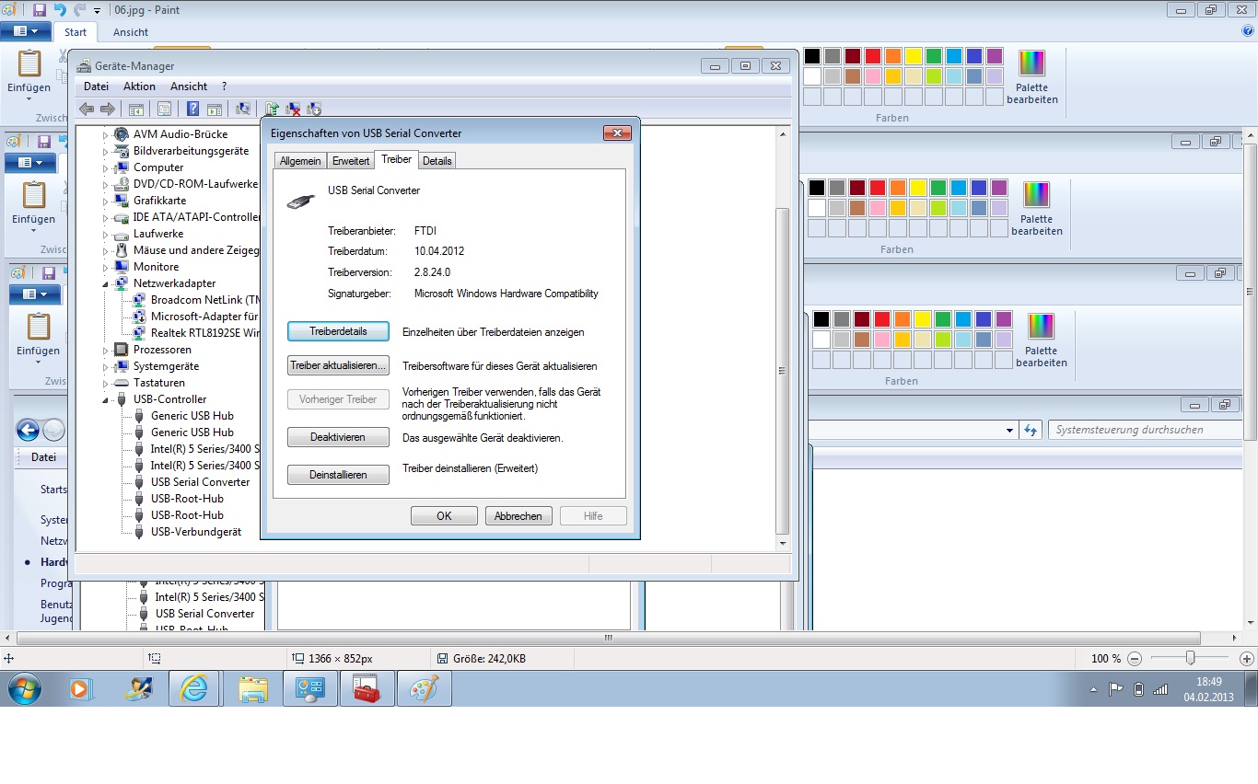Click the Paint Help icon at top right
Screen dimensions: 1258x784
[x=1248, y=31]
